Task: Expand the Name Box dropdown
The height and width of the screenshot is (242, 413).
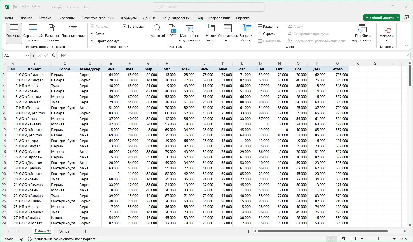Action: (x=27, y=56)
